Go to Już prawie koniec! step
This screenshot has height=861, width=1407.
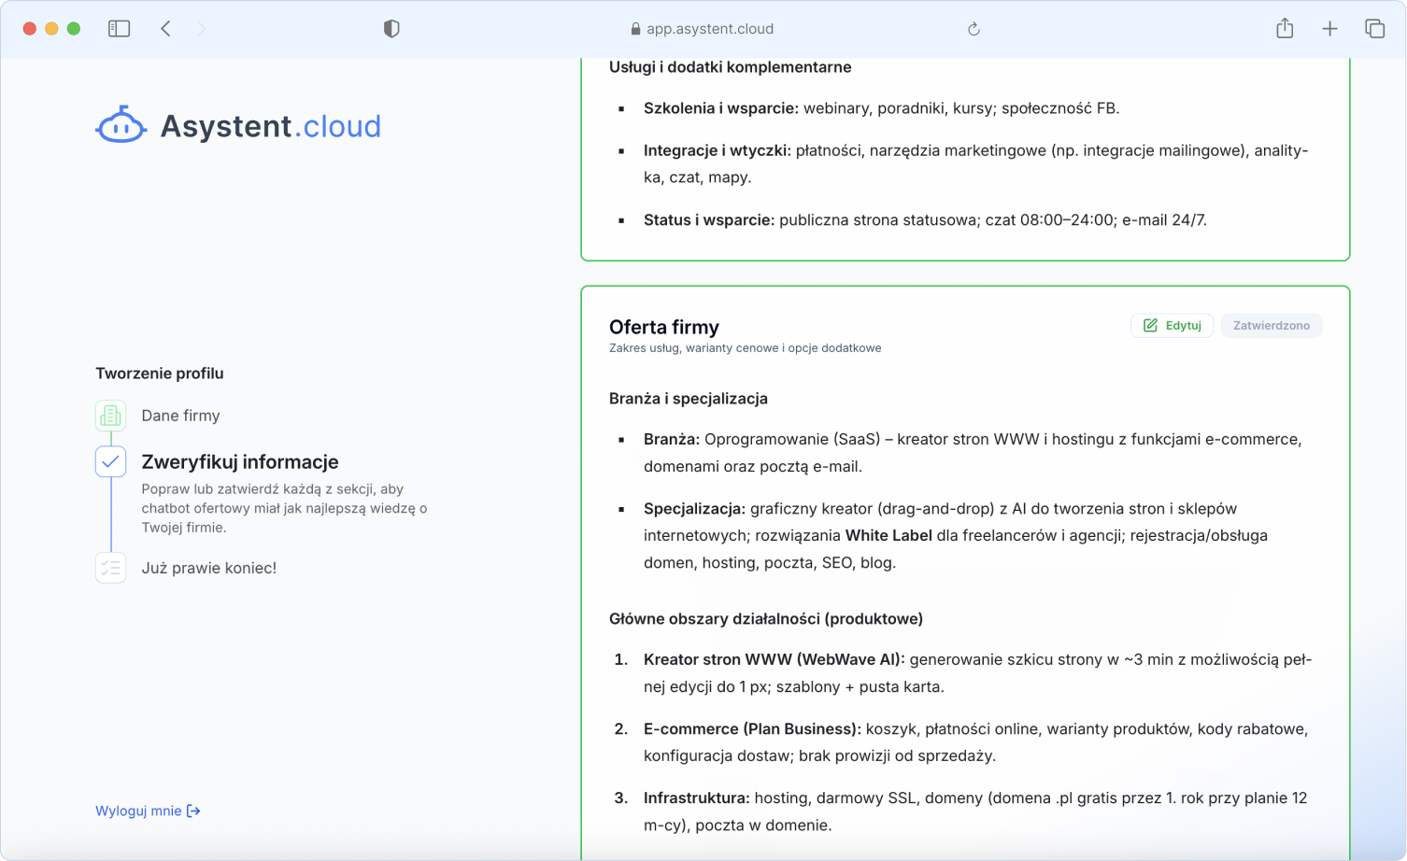click(208, 568)
